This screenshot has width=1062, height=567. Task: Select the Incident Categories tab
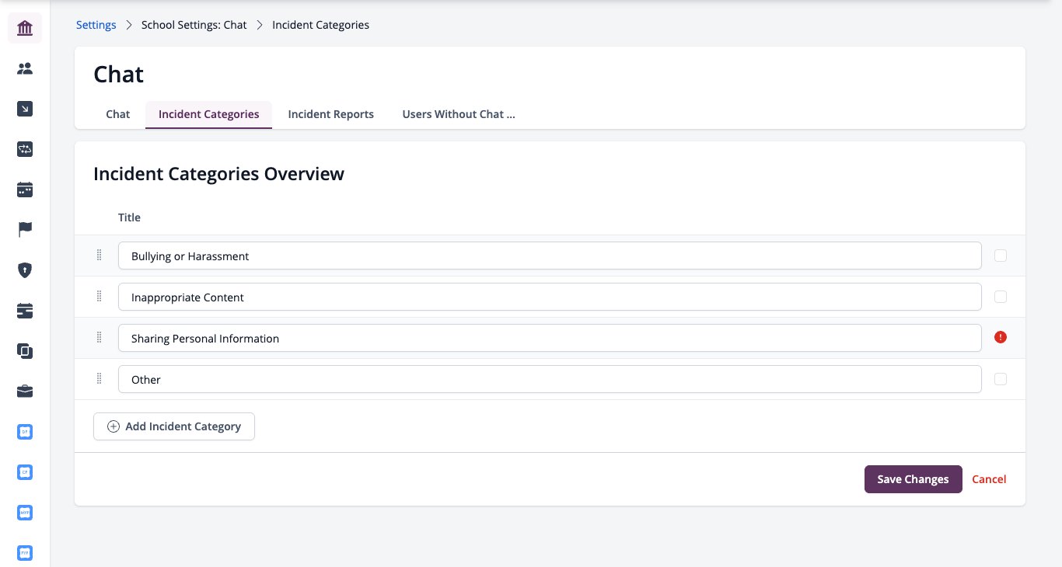[208, 114]
